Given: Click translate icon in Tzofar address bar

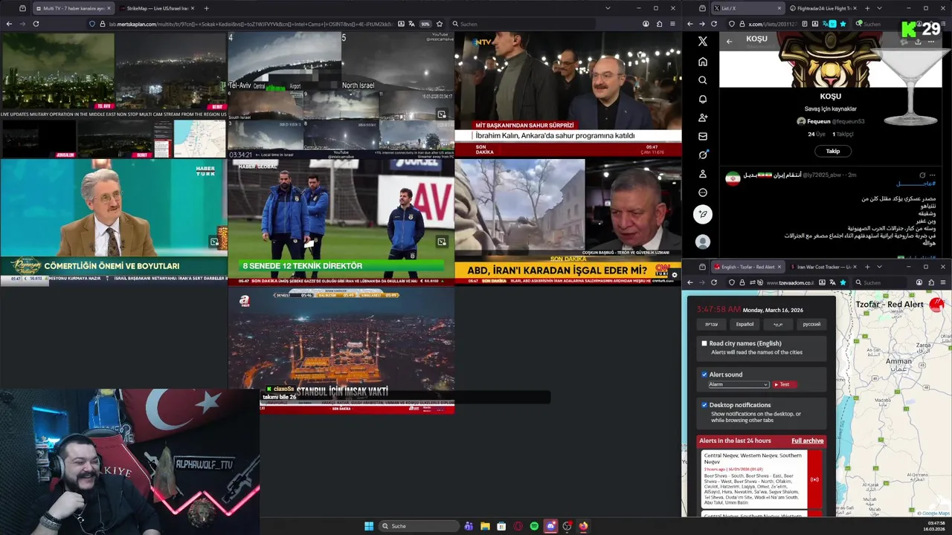Looking at the screenshot, I should tap(832, 282).
